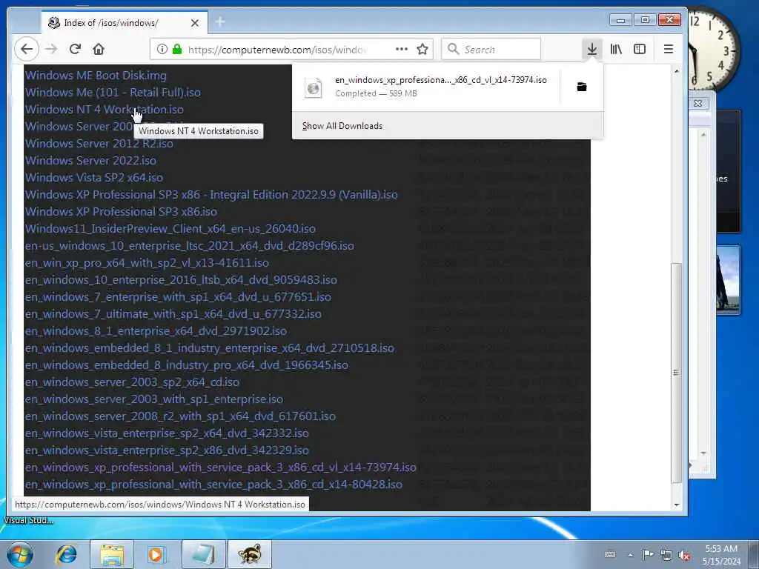Image resolution: width=759 pixels, height=569 pixels.
Task: Launch Internet Explorer from taskbar
Action: (66, 554)
